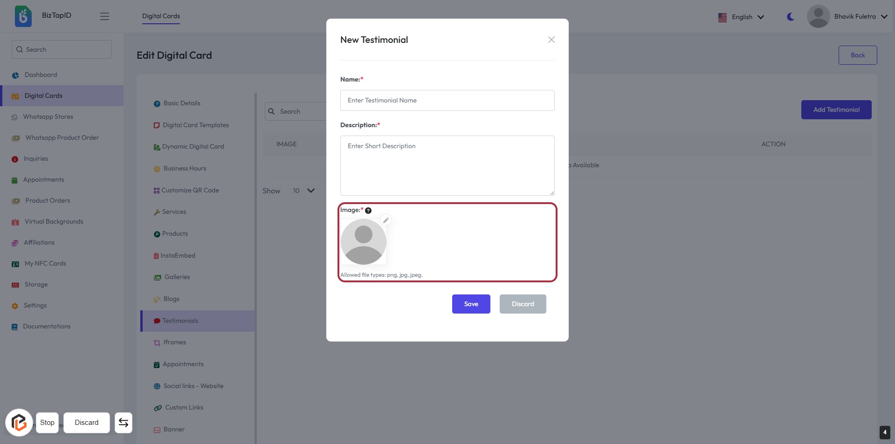Click the image help question mark icon
This screenshot has width=895, height=444.
(368, 211)
